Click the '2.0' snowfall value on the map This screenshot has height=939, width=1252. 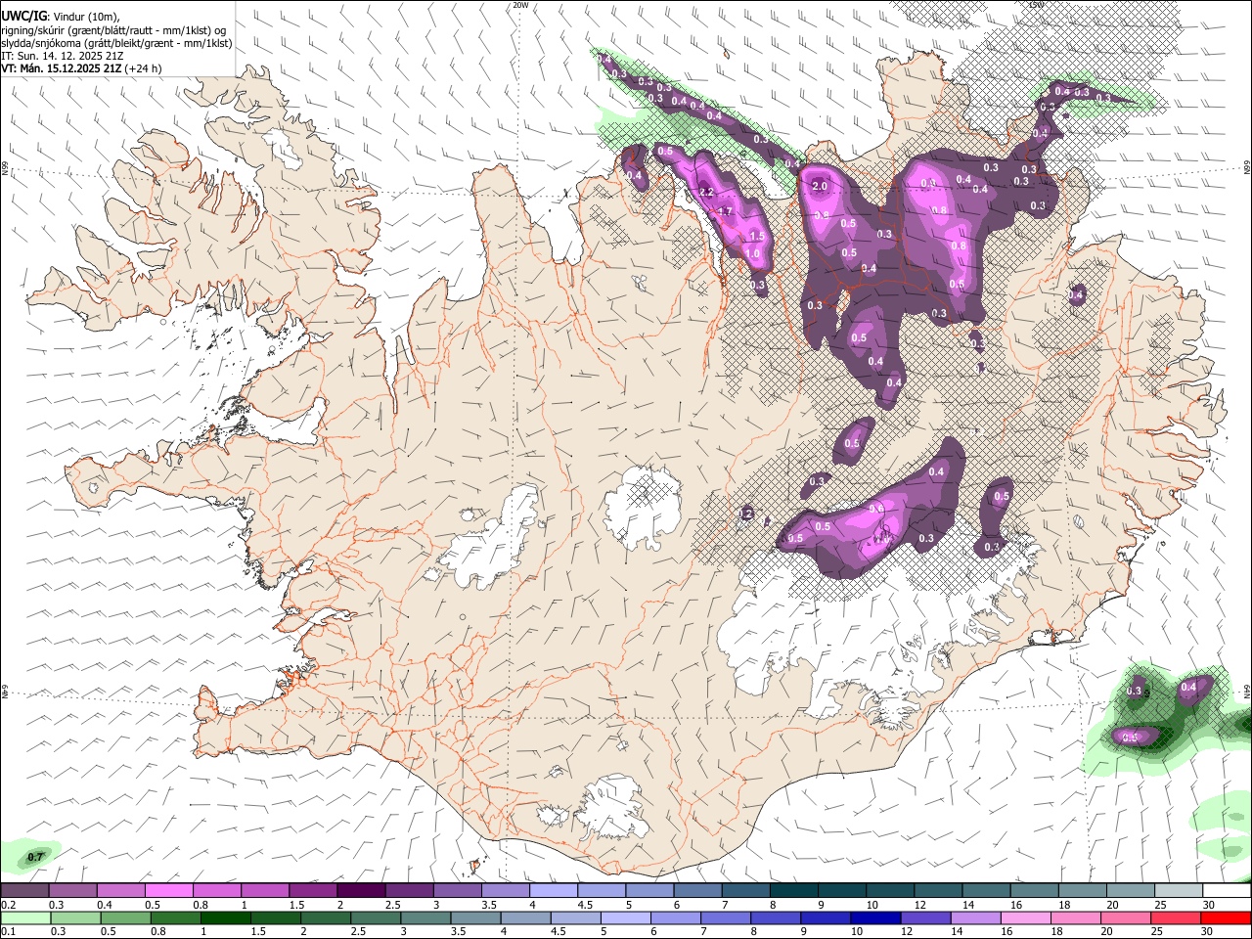click(x=820, y=186)
